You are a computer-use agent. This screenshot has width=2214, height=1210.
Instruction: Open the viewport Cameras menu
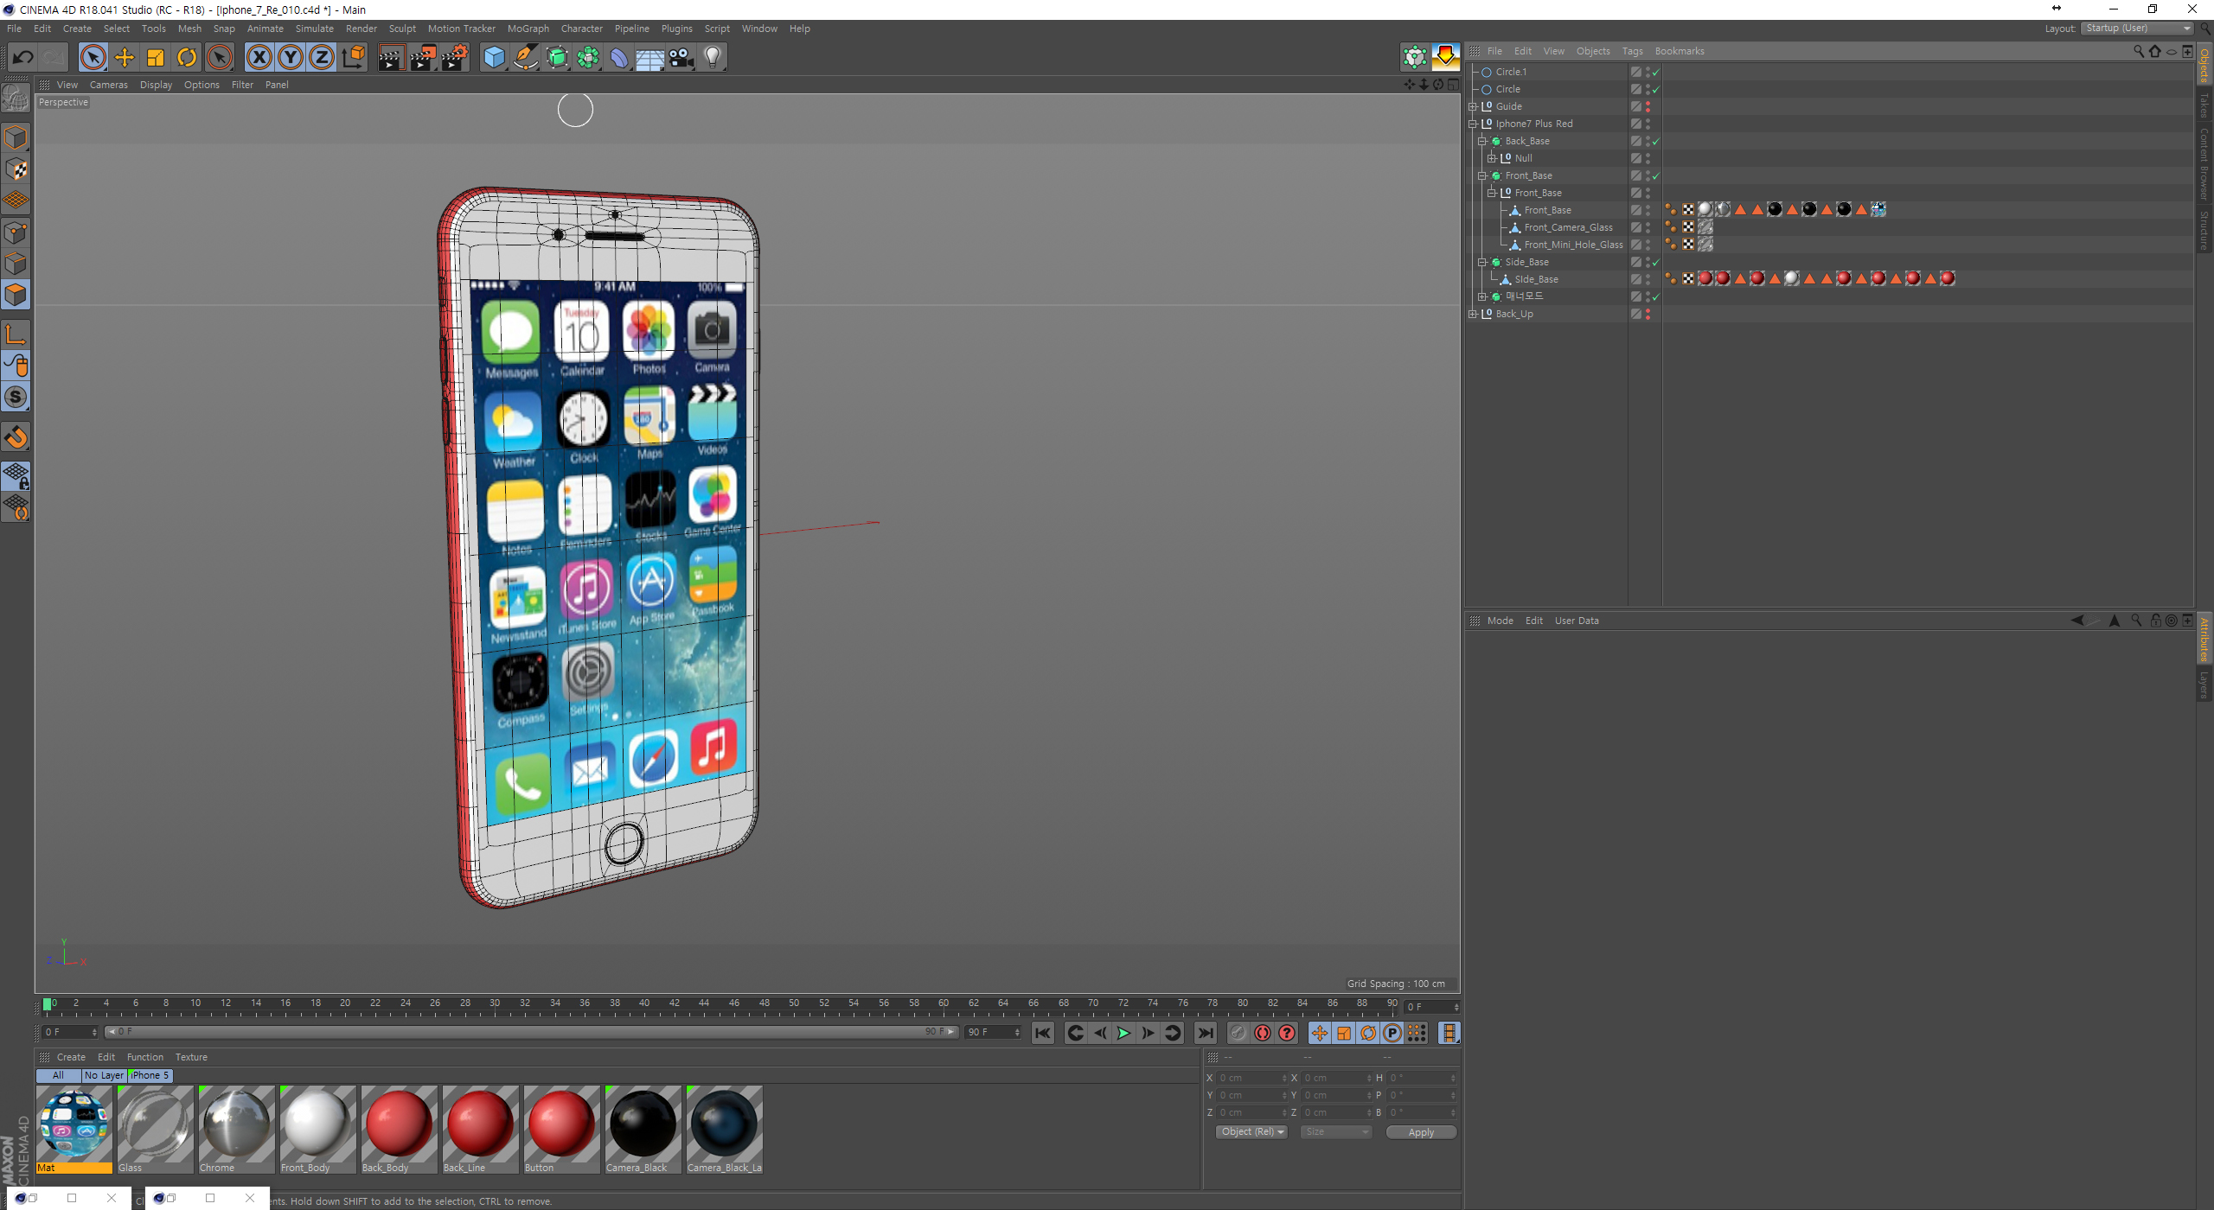click(x=108, y=85)
